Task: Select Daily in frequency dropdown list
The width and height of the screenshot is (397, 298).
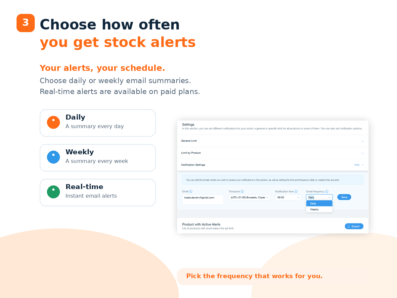Action: (x=319, y=204)
